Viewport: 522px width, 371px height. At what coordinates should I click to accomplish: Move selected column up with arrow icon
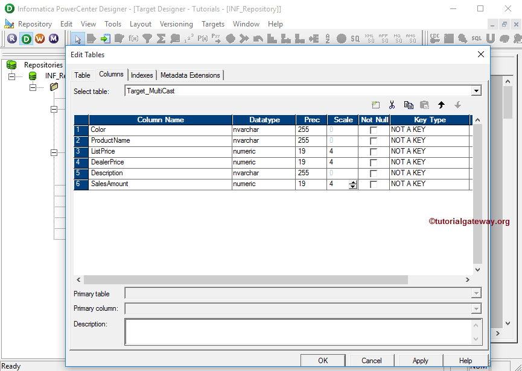pyautogui.click(x=441, y=104)
